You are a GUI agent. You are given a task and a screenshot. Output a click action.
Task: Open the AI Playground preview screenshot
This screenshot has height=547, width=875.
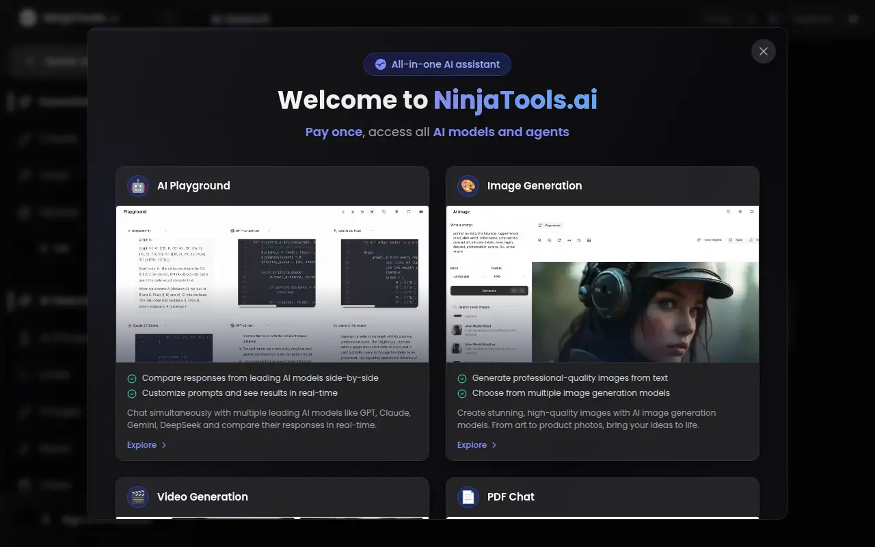tap(272, 284)
